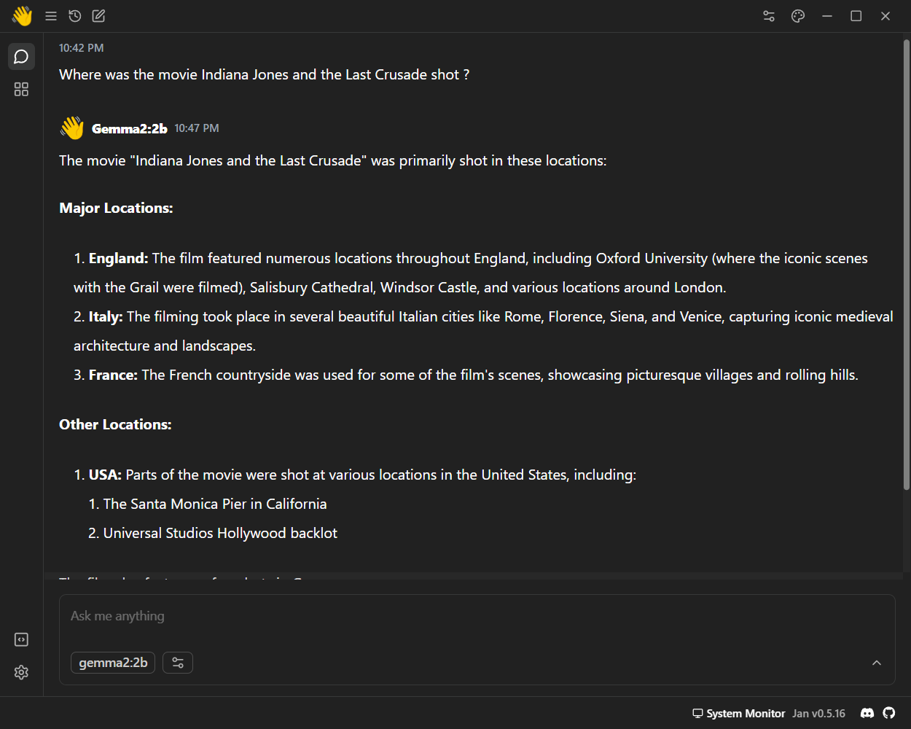
Task: Open the thread history list
Action: coord(74,16)
